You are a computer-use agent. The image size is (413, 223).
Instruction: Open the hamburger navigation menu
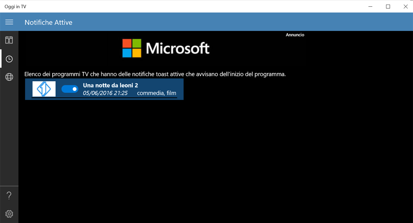click(9, 22)
